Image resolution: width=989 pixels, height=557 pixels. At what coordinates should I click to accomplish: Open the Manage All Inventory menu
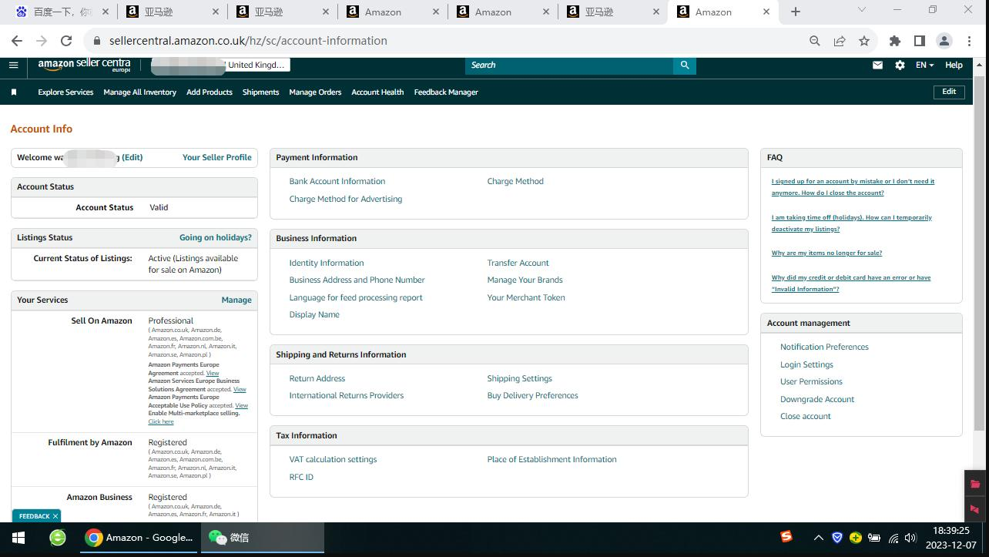coord(139,92)
